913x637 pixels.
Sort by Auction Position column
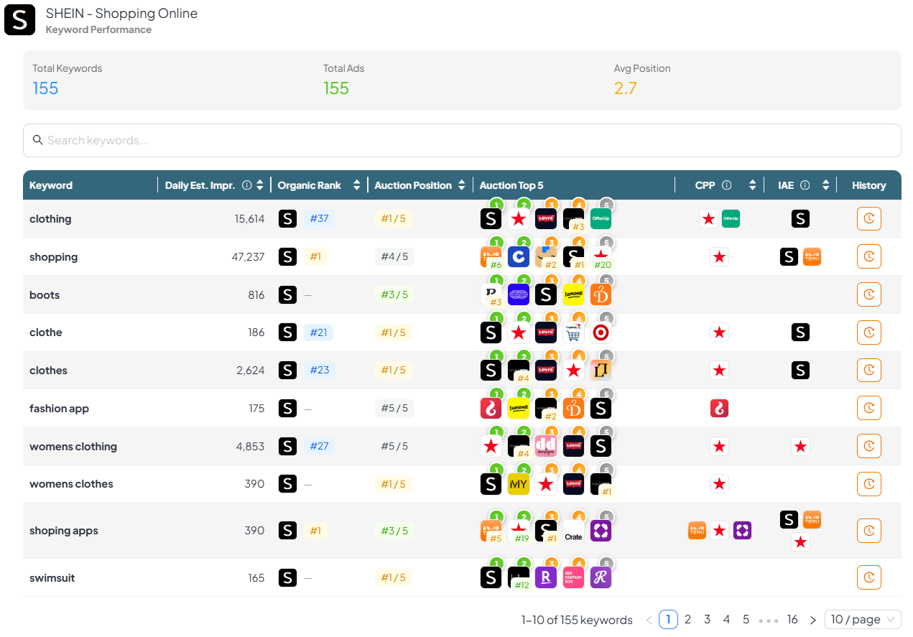462,185
